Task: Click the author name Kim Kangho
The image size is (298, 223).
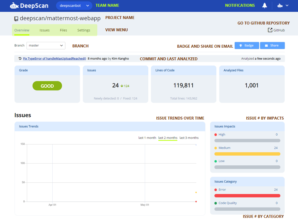Action: 120,59
